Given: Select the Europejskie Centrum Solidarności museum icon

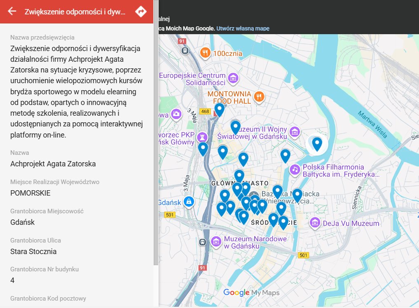Looking at the screenshot, I should (233, 78).
